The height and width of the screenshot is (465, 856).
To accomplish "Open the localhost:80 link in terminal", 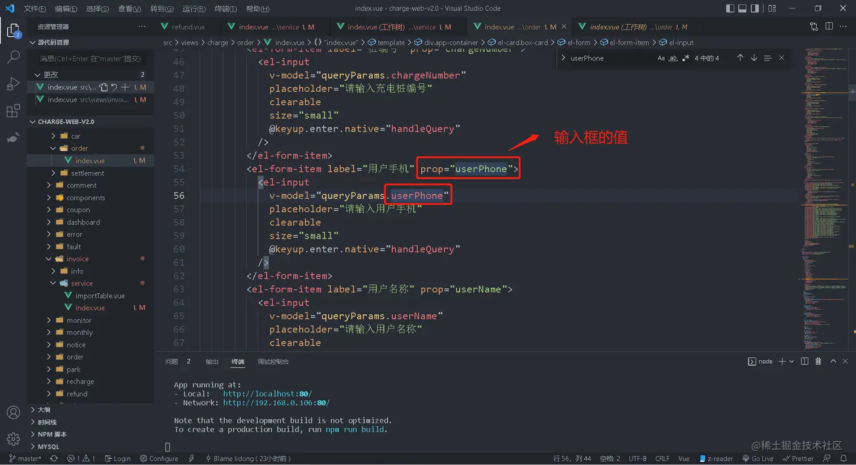I will click(x=267, y=394).
